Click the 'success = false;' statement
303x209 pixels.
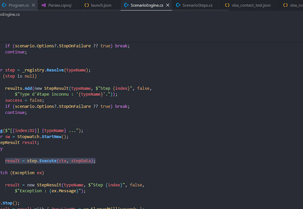click(x=25, y=100)
